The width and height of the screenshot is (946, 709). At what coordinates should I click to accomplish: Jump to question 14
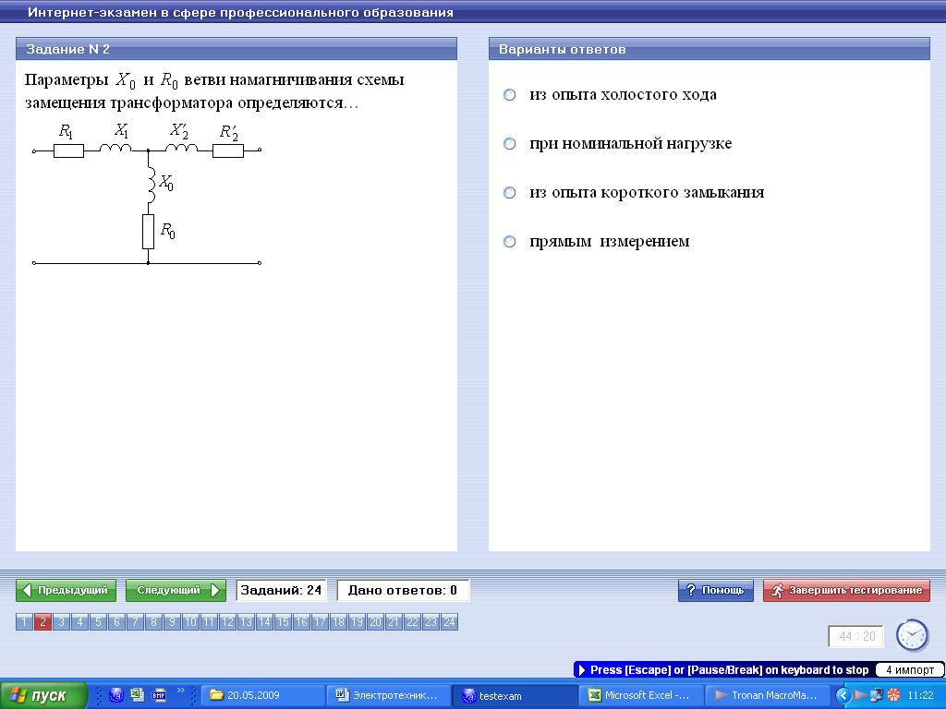coord(264,621)
